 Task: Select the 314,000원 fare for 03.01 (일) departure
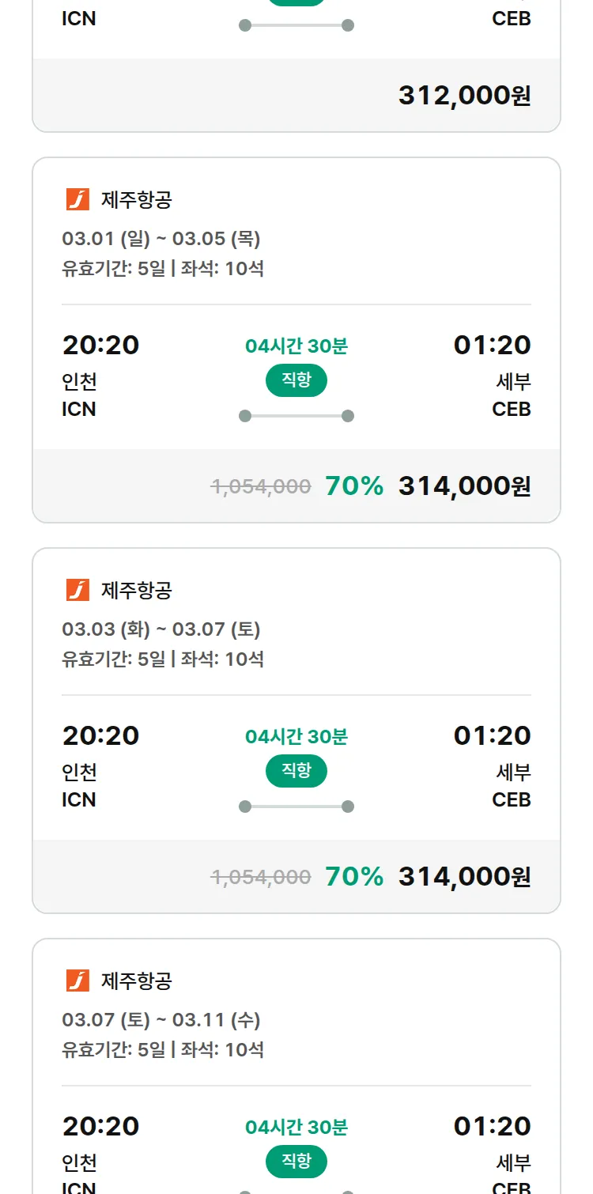[x=464, y=486]
